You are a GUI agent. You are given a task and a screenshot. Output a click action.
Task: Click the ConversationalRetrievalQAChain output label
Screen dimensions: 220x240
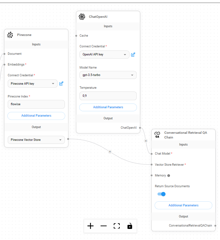(x=190, y=226)
